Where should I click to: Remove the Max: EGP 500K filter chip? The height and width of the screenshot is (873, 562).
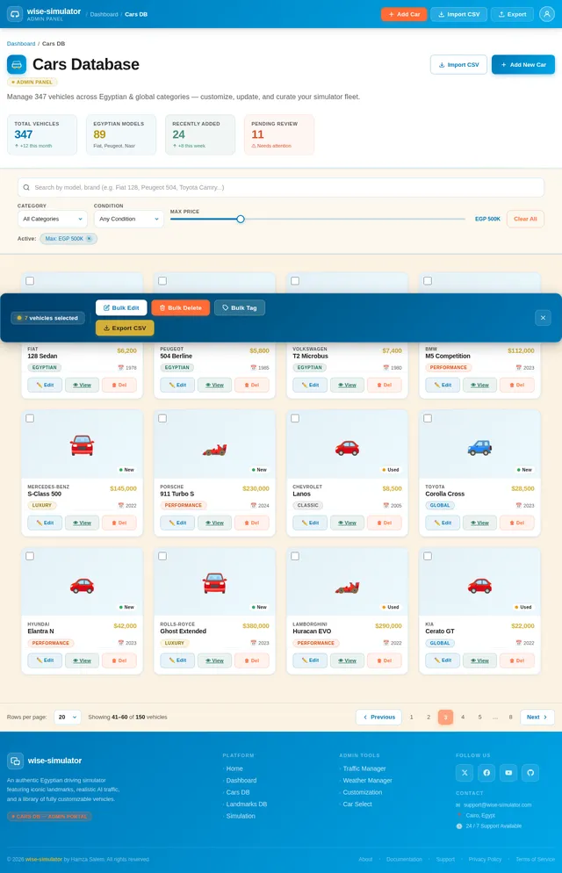89,239
